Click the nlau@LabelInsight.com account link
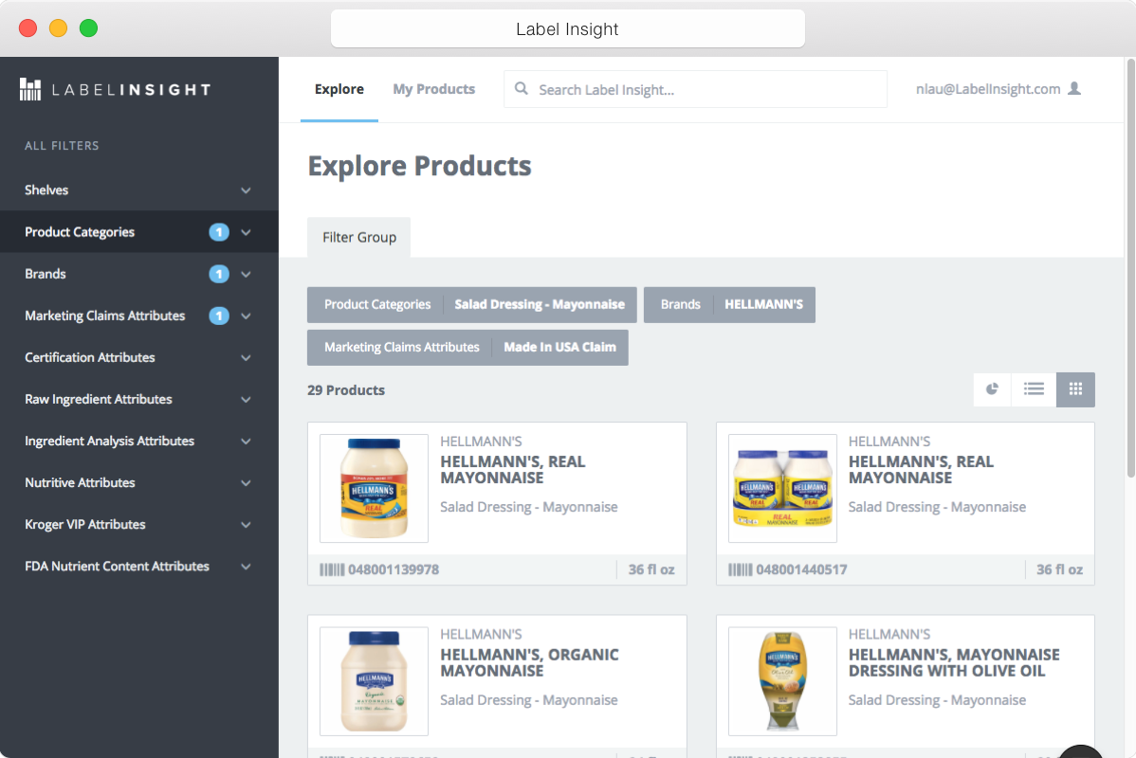The width and height of the screenshot is (1136, 758). click(987, 89)
